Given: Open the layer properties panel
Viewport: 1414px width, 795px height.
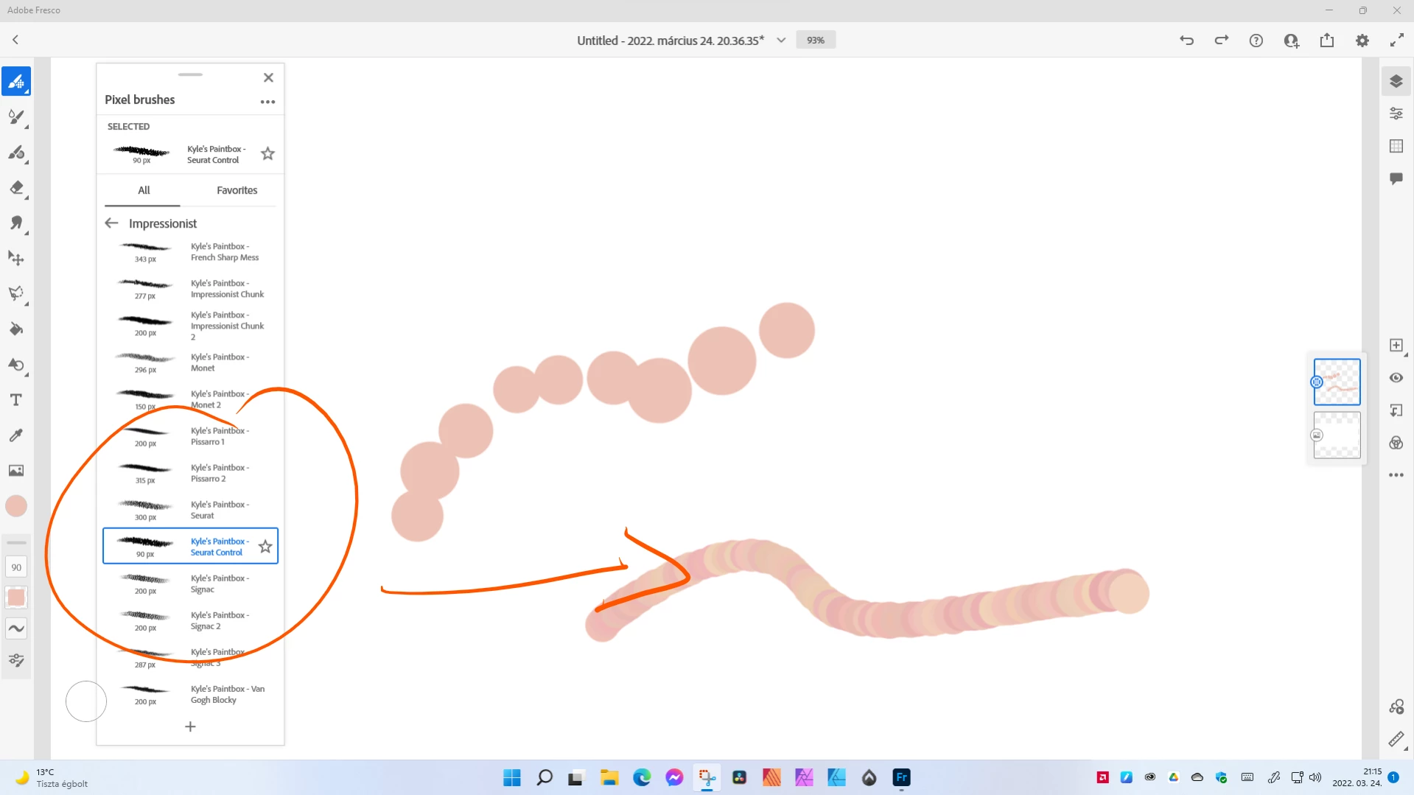Looking at the screenshot, I should (x=1396, y=113).
